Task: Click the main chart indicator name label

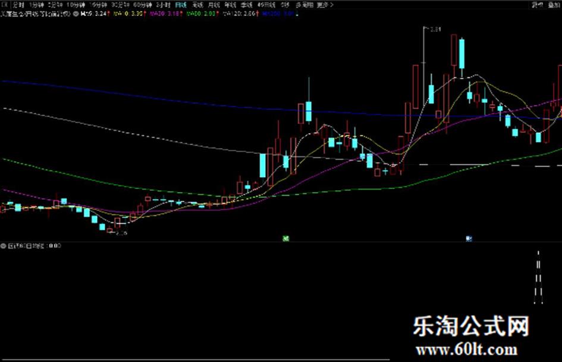Action: click(36, 14)
